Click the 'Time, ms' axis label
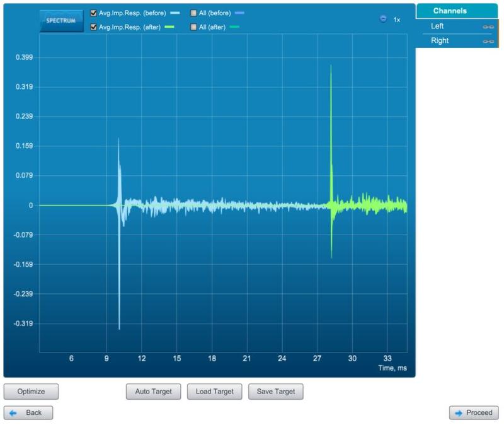Image resolution: width=504 pixels, height=425 pixels. pos(392,368)
